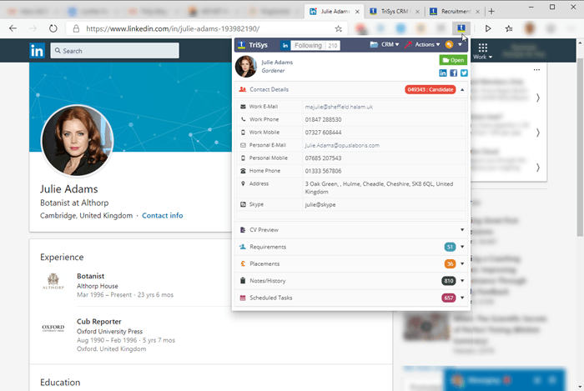584x391 pixels.
Task: Open the Botanist experience entry
Action: [90, 276]
